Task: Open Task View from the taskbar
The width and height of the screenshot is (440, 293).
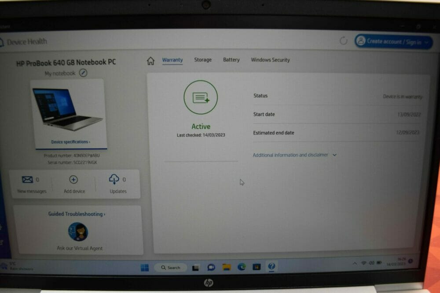Action: pos(195,268)
